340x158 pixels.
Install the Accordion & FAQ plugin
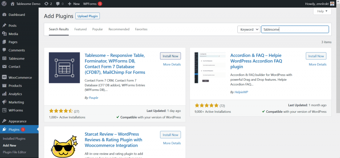click(x=316, y=56)
